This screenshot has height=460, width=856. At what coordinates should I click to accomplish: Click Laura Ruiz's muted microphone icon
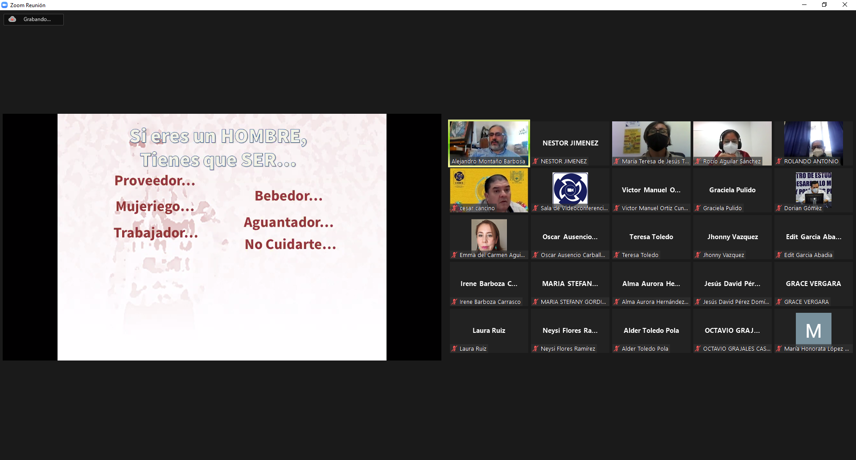coord(454,349)
